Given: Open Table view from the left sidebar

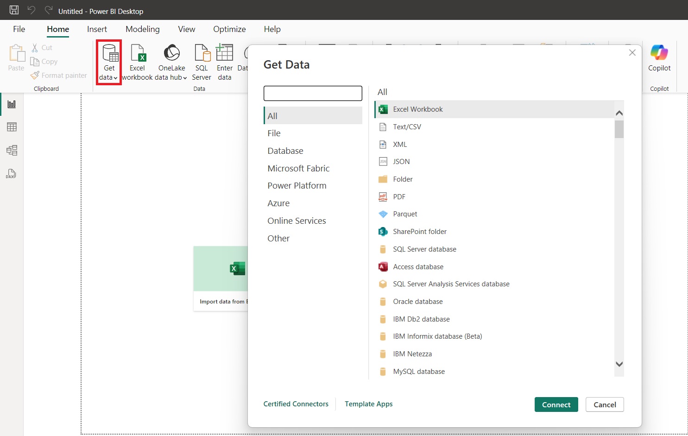Looking at the screenshot, I should pos(12,127).
